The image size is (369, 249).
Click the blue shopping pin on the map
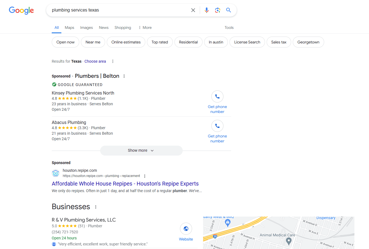tap(228, 223)
